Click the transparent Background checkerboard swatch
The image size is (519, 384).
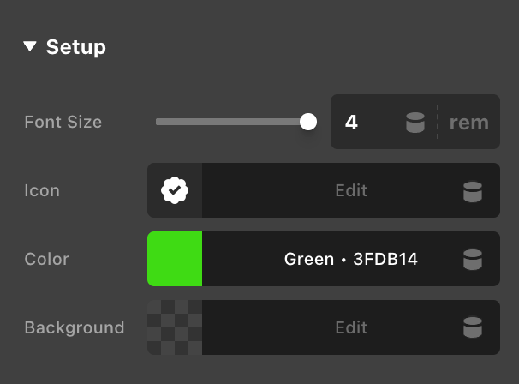pyautogui.click(x=175, y=327)
